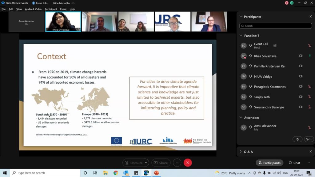Click Rhea Srivastava's camera icon

(301, 56)
